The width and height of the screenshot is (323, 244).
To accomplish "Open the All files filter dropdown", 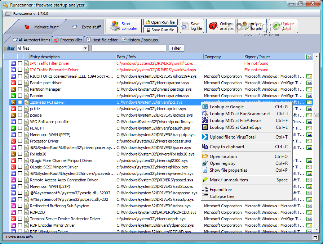I will tap(85, 48).
